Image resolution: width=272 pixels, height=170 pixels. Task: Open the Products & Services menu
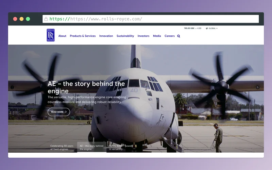pos(83,36)
